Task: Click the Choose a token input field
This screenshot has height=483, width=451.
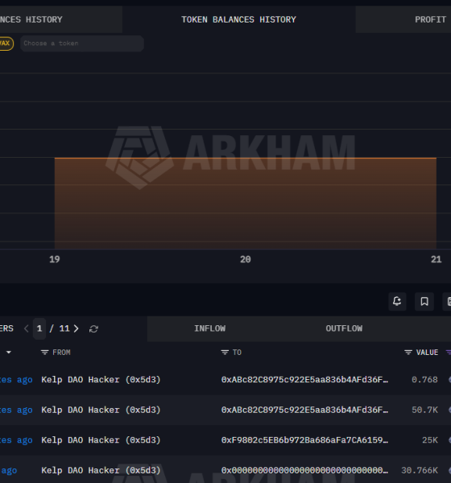Action: click(82, 43)
